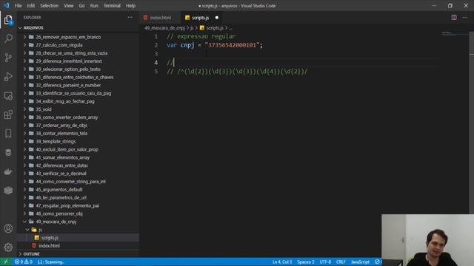Open the Edit menu

(x=30, y=5)
